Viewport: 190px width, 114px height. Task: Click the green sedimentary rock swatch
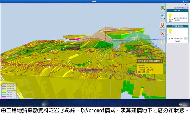[x=4, y=92]
